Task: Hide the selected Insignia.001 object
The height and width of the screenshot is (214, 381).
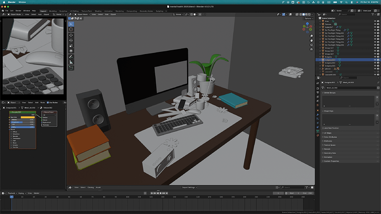Action: (x=375, y=60)
